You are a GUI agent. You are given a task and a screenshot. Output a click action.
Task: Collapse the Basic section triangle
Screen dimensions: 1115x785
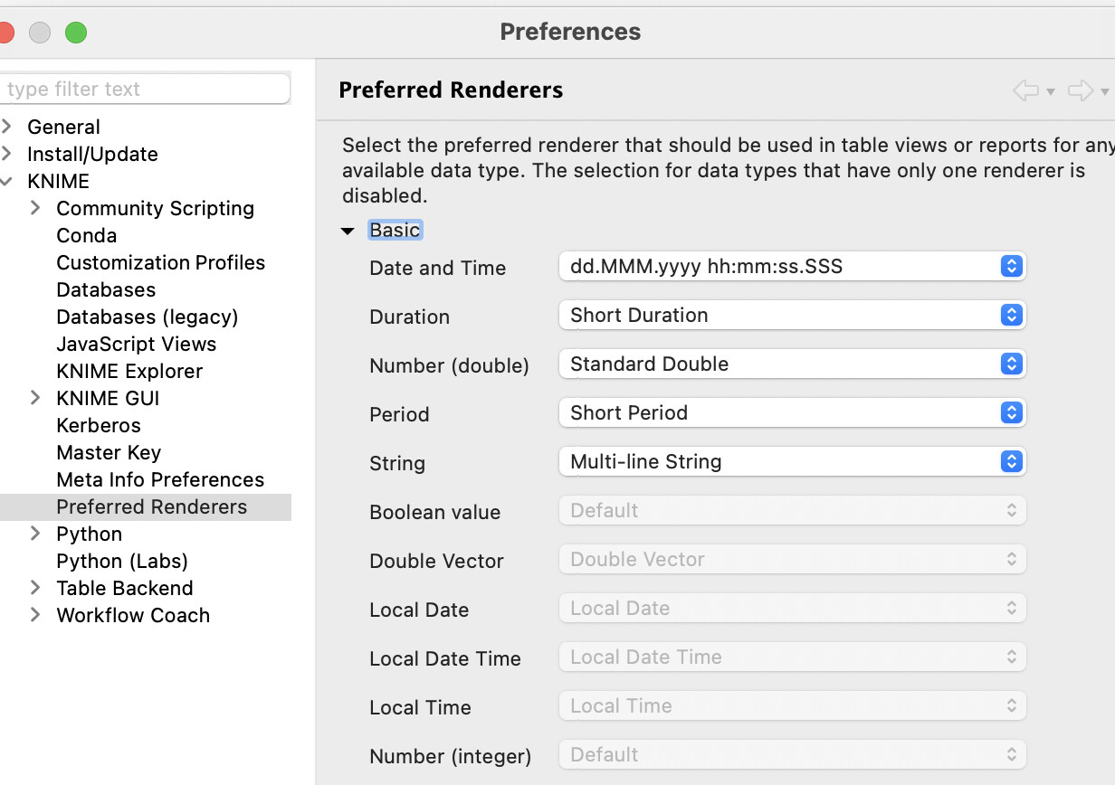click(347, 231)
